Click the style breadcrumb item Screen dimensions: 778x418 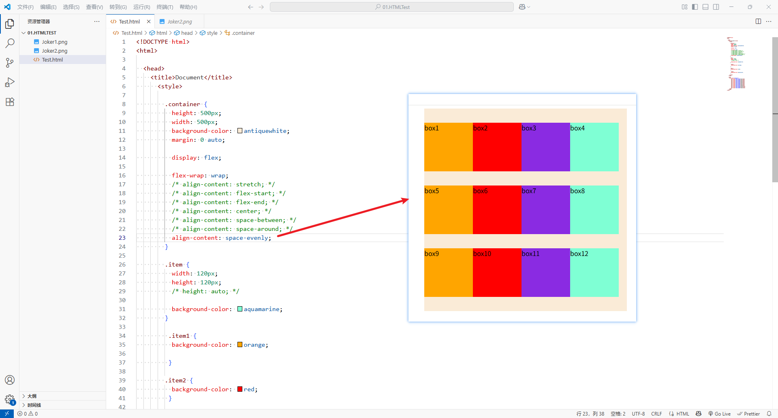point(209,33)
